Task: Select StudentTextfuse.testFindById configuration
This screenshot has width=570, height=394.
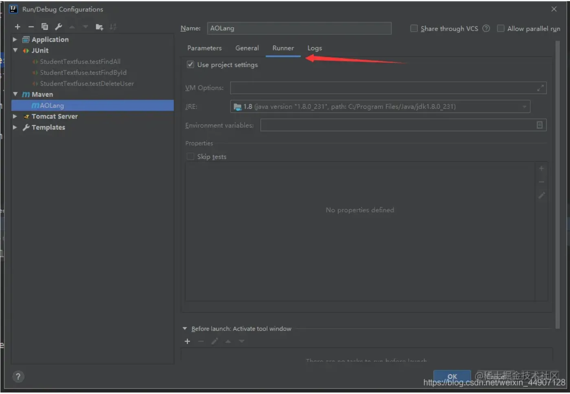Action: tap(83, 73)
